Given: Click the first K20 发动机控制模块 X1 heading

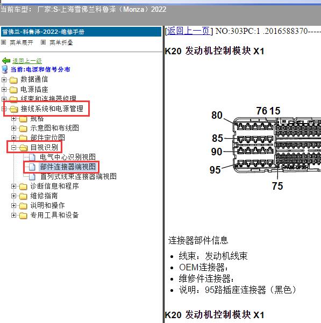Looking at the screenshot, I should tap(215, 51).
